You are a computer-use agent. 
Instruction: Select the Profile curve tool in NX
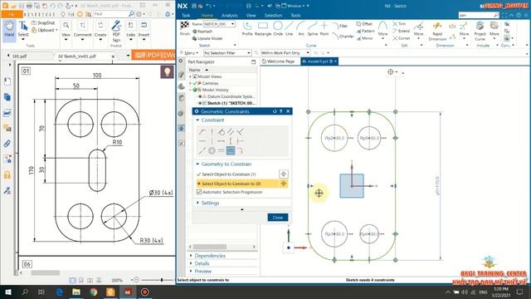[x=247, y=28]
